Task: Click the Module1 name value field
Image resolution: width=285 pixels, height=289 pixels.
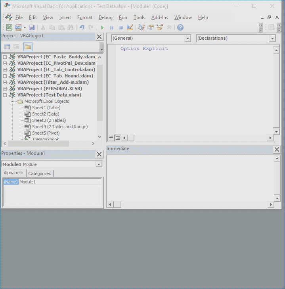Action: (60, 182)
